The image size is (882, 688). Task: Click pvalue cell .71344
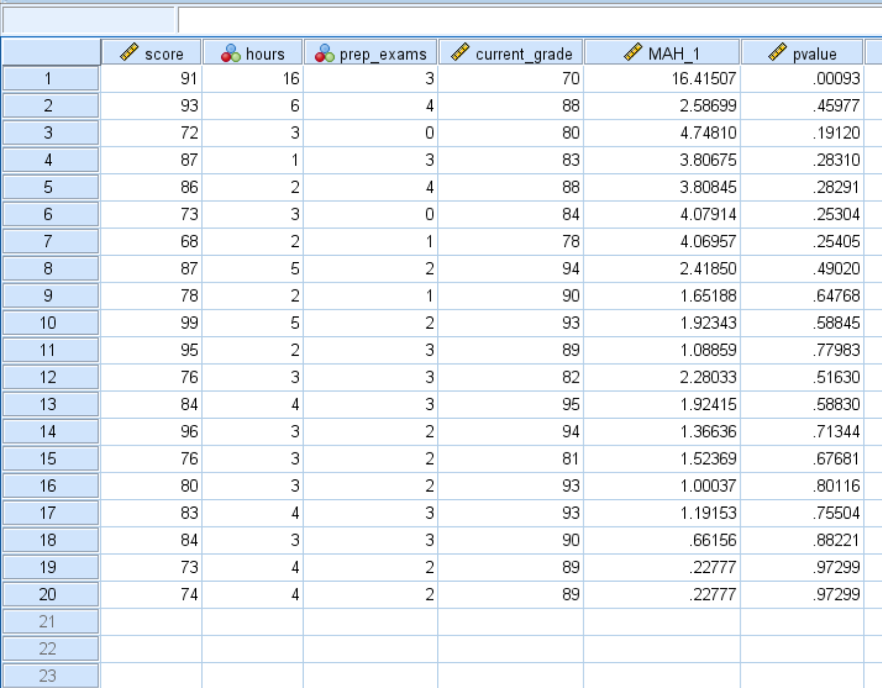(802, 431)
